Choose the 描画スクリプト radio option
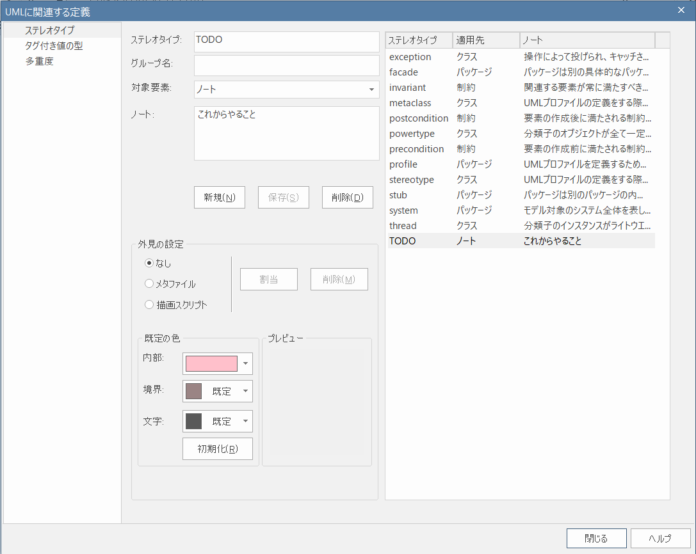 pos(149,305)
